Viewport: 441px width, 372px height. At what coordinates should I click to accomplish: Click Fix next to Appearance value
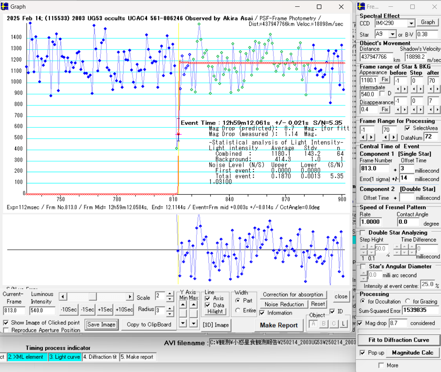click(385, 80)
